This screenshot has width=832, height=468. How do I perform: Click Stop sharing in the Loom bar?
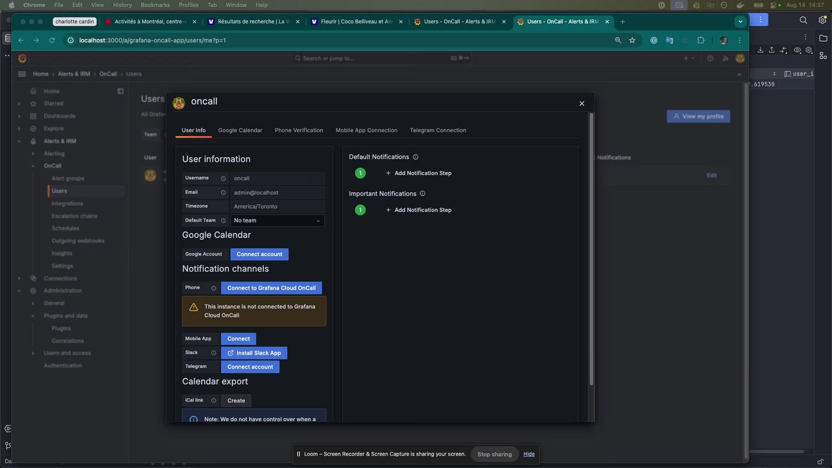tap(495, 454)
